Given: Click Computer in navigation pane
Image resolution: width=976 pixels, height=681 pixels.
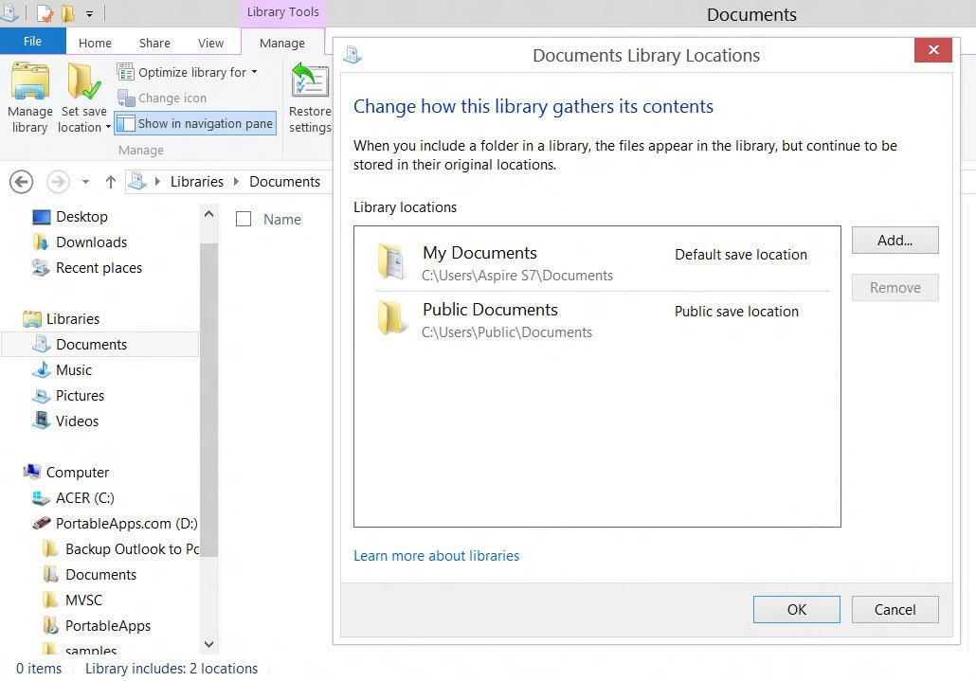Looking at the screenshot, I should pos(77,472).
